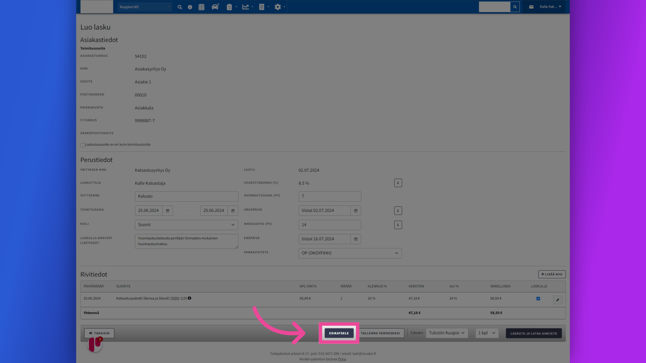Image resolution: width=646 pixels, height=363 pixels.
Task: Toggle Laskulle checkbox for Katsastuspaketti row
Action: [538, 298]
